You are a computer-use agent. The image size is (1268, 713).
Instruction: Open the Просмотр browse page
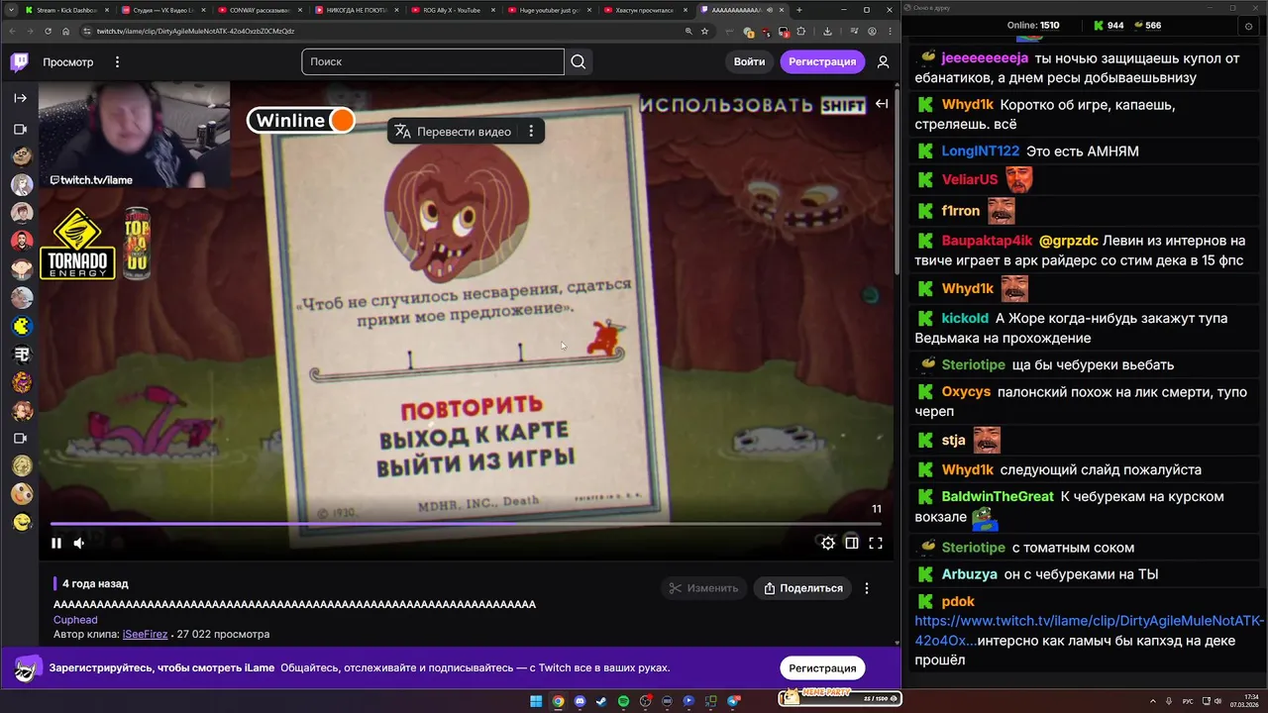(x=67, y=61)
